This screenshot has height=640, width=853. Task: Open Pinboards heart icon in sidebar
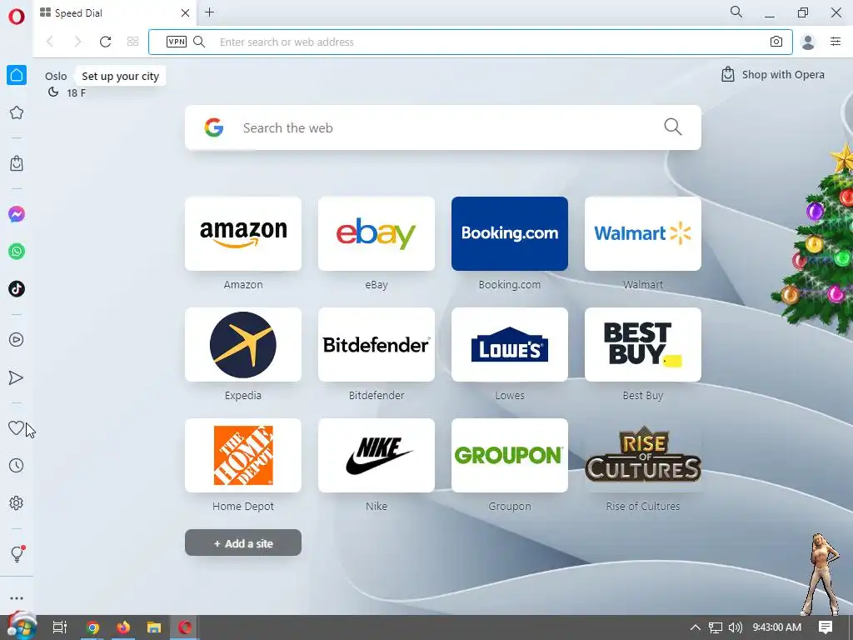pos(16,428)
